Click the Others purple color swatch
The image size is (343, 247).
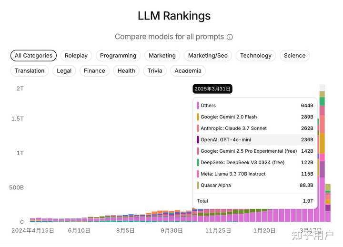[x=198, y=105]
